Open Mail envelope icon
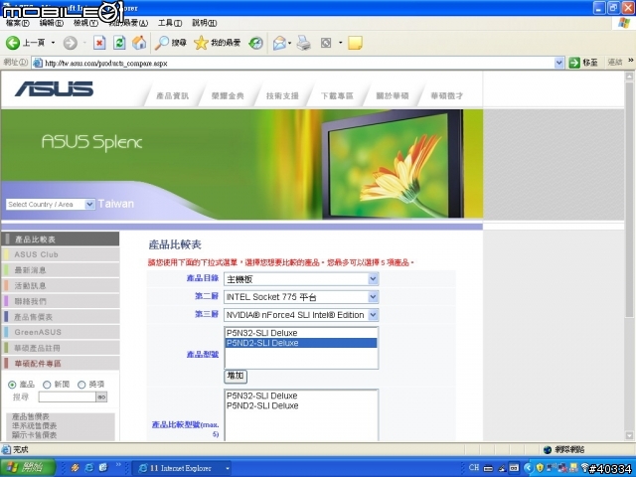The width and height of the screenshot is (636, 477). [x=279, y=43]
